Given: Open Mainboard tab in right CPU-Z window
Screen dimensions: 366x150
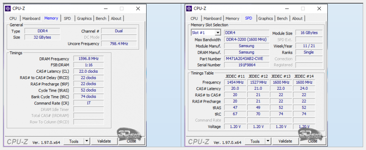Looking at the screenshot, I should click(212, 19).
